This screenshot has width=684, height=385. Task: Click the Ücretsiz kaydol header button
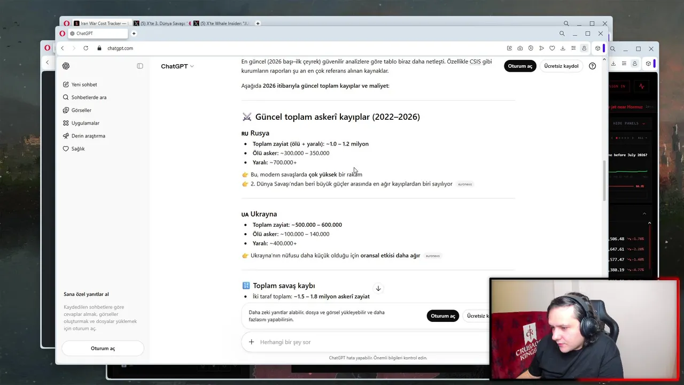click(561, 66)
